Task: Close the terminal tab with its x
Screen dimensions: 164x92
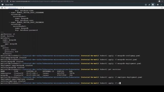Action: [x=17, y=8]
